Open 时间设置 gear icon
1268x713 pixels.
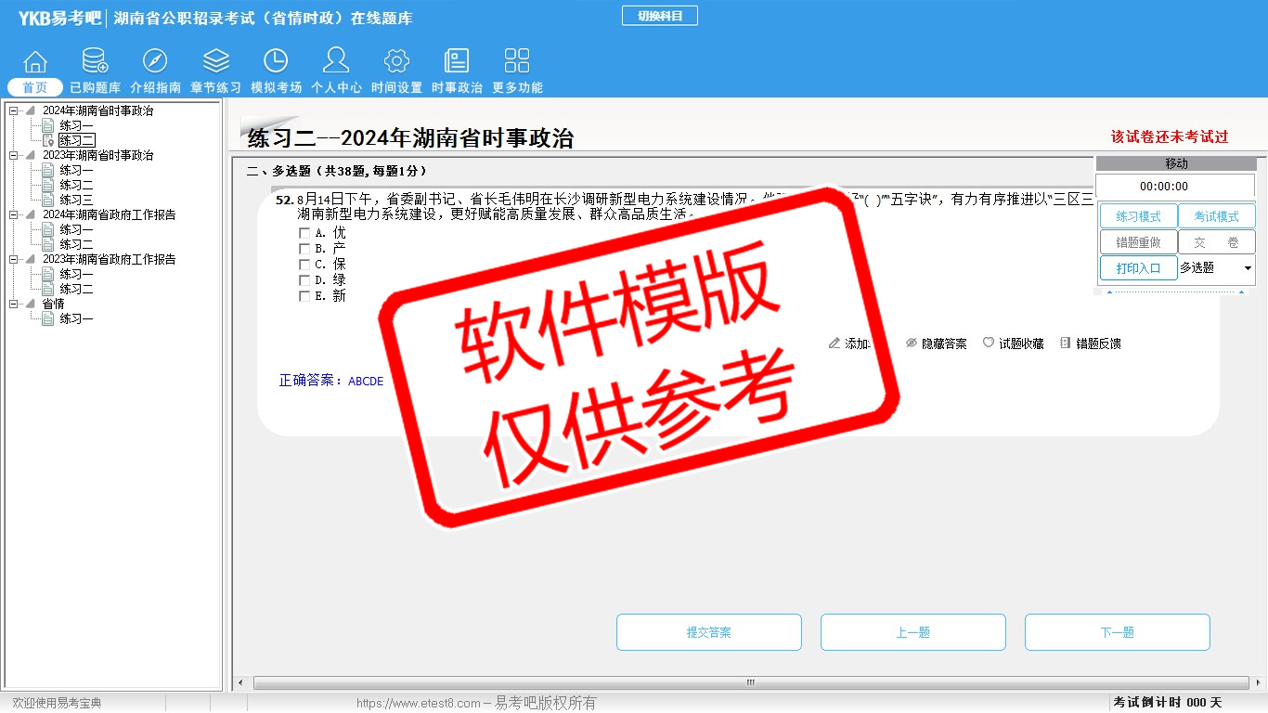(396, 62)
